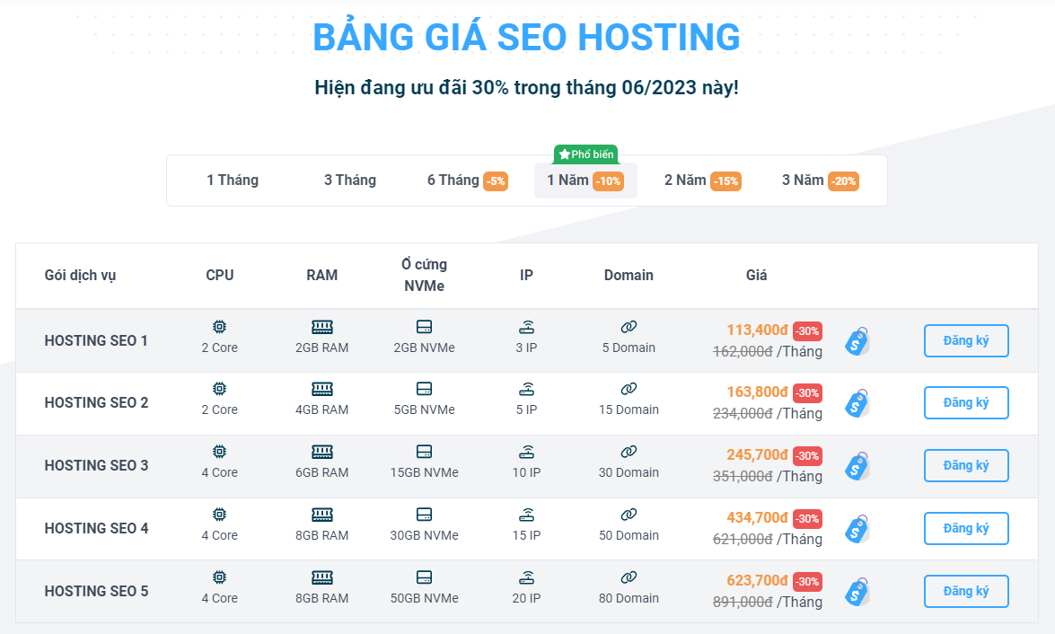This screenshot has width=1055, height=634.
Task: Click the CPU chip icon in HOSTING SEO 4 row
Action: (x=219, y=515)
